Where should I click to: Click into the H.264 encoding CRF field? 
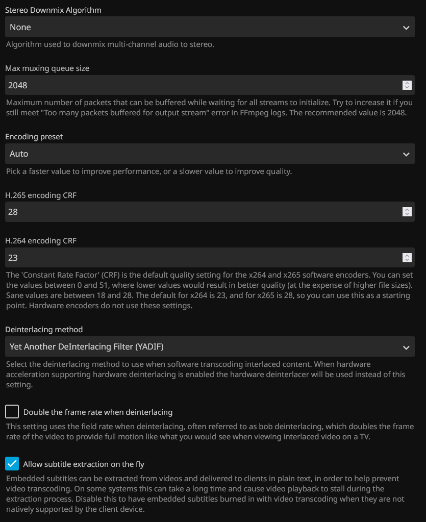coord(199,258)
